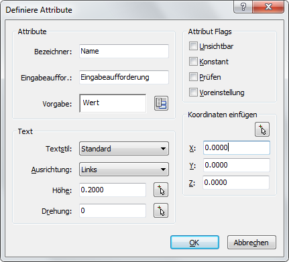Click the Abbrechen button
Screen dimensions: 289x262
[x=251, y=243]
